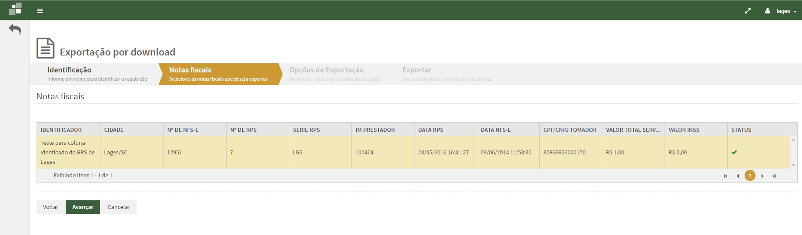This screenshot has height=235, width=802.
Task: Go to the first page of results
Action: pos(725,176)
